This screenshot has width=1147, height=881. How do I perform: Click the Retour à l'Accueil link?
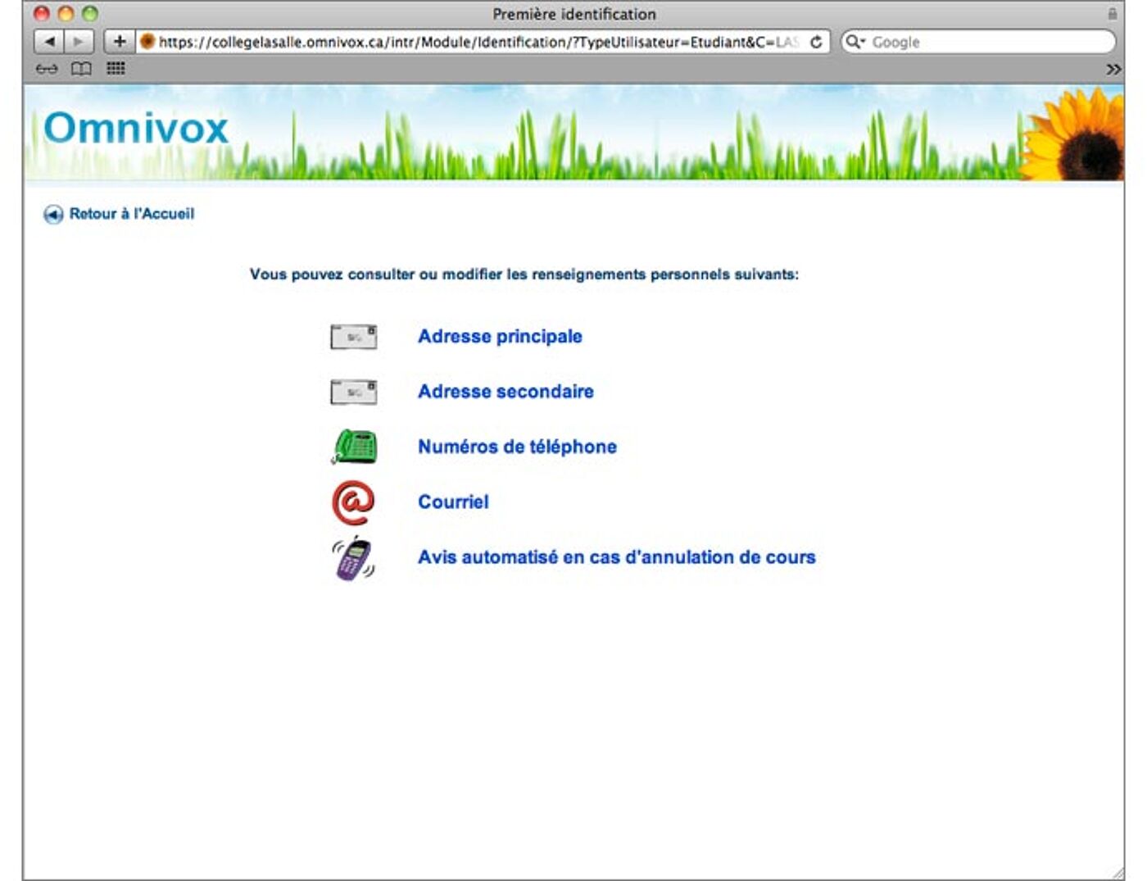pyautogui.click(x=132, y=214)
